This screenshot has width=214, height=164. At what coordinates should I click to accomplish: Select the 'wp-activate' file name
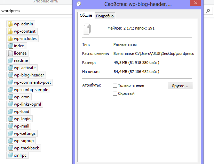25,68
